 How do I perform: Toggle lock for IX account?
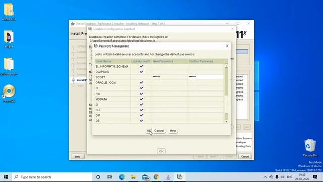[141, 105]
